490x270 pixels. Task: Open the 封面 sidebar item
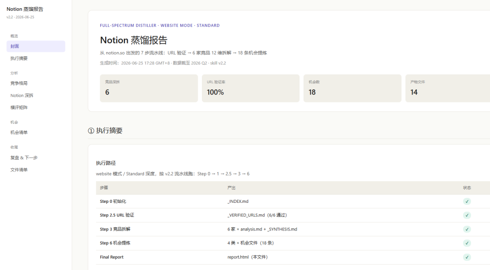(x=36, y=46)
